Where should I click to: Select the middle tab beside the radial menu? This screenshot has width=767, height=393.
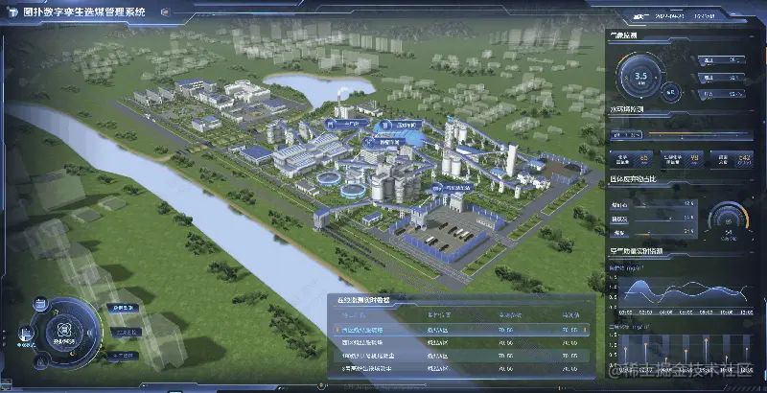tap(126, 333)
